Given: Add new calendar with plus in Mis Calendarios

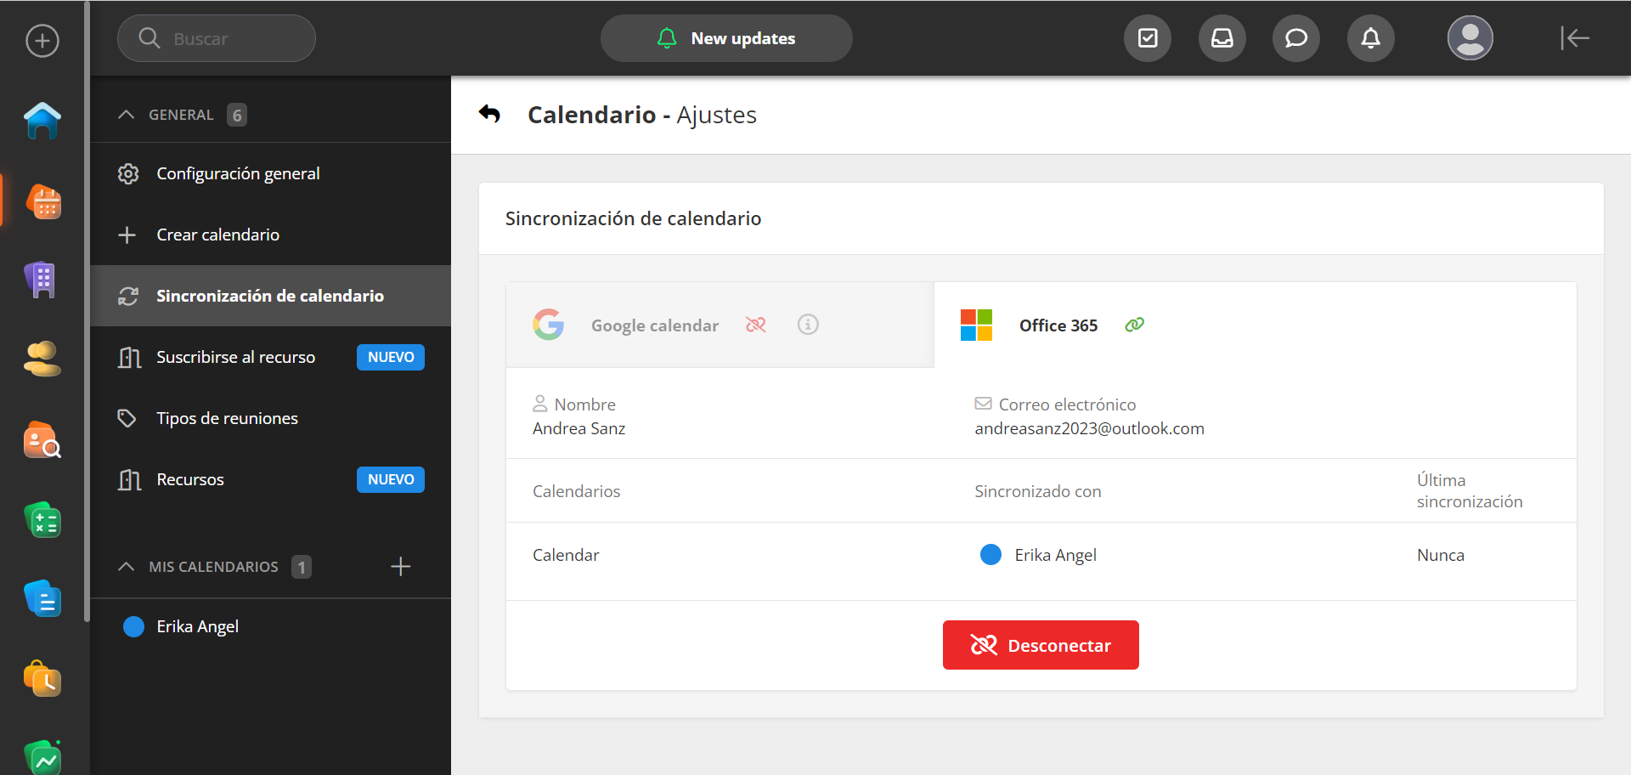Looking at the screenshot, I should point(400,567).
